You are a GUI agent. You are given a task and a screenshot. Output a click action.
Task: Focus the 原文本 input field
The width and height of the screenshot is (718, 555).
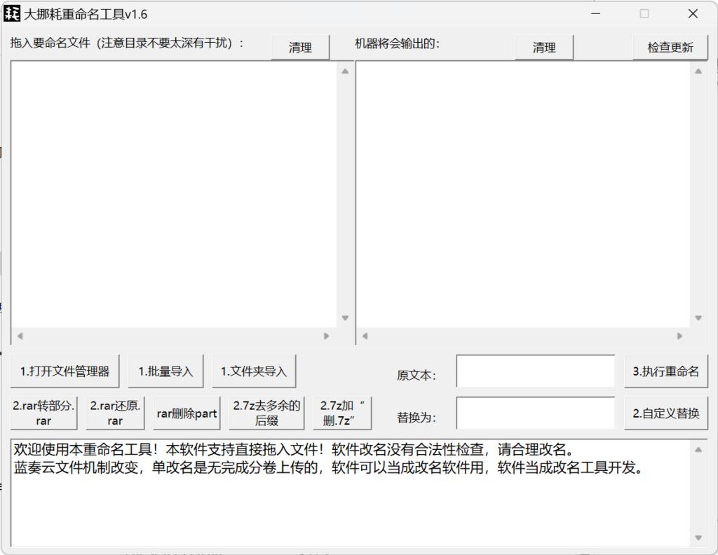(535, 371)
